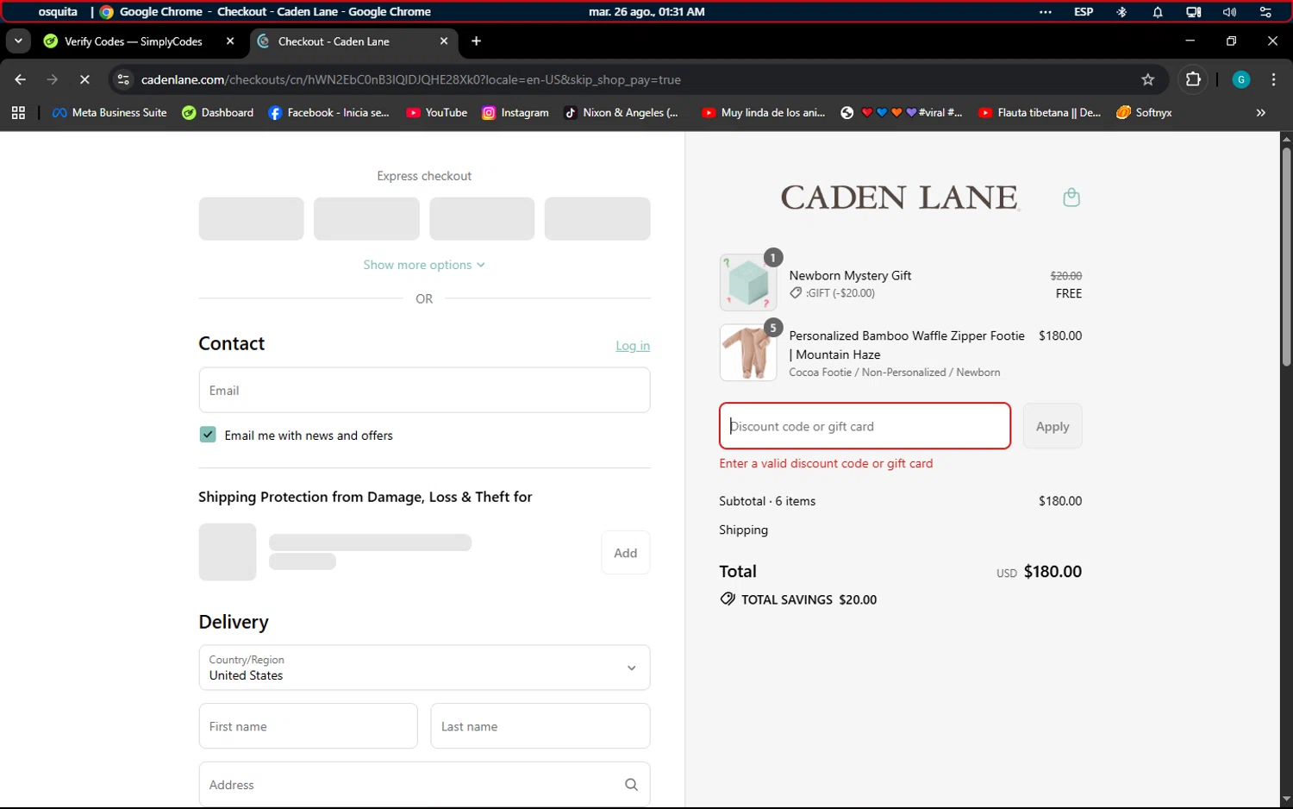View site information icon in address bar
Image resolution: width=1293 pixels, height=809 pixels.
[x=123, y=79]
